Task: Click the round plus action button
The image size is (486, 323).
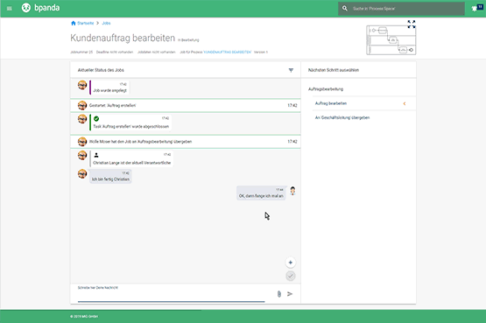Action: [x=291, y=263]
